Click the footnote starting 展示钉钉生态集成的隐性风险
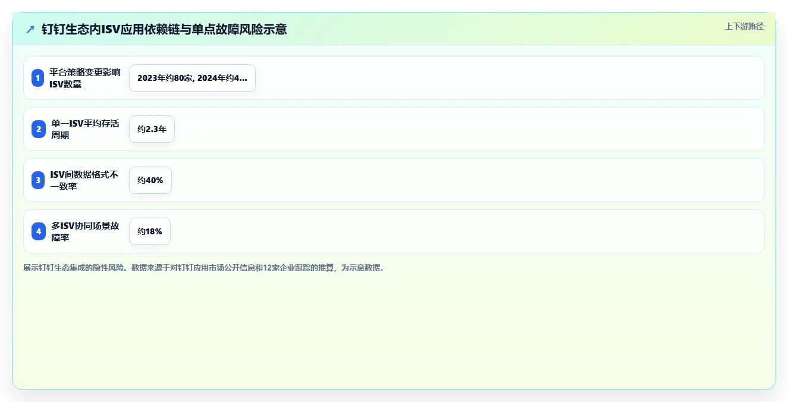Viewport: 788px width, 402px height. point(205,268)
